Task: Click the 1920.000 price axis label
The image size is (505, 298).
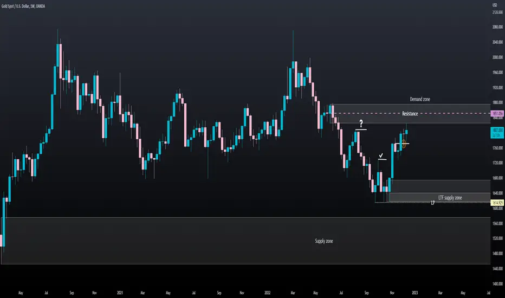Action: coord(497,88)
